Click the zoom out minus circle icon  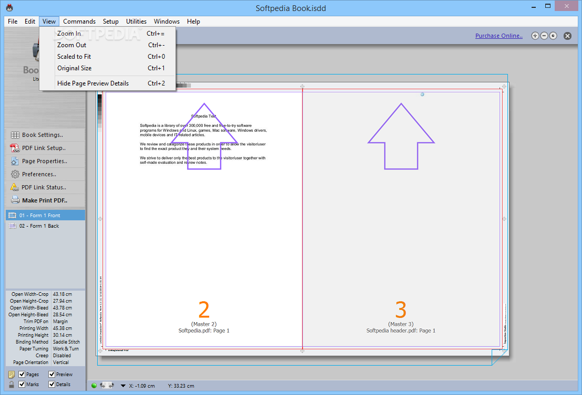pyautogui.click(x=544, y=36)
